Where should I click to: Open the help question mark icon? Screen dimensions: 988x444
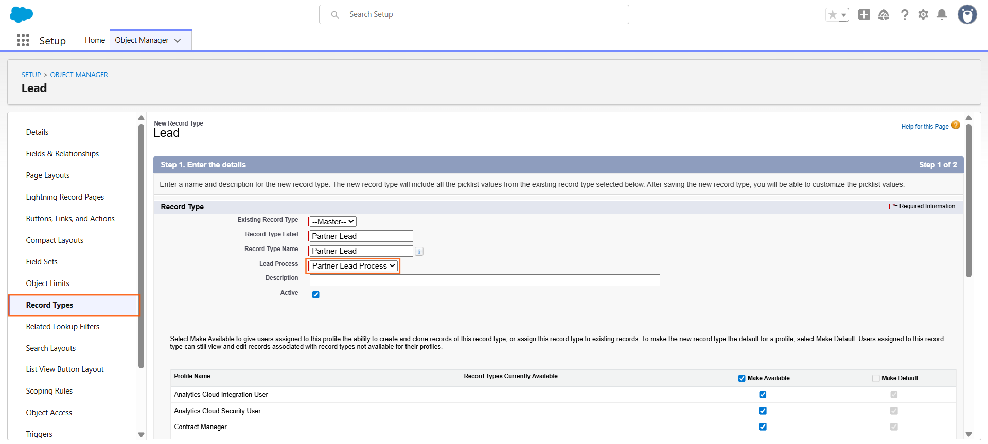[904, 14]
